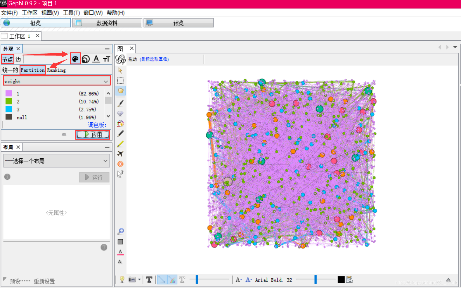
Task: Open label text attributes configuration icon
Action: tap(350, 280)
